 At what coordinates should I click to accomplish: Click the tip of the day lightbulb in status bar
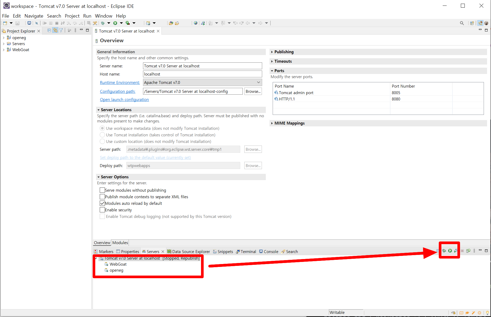coord(487,313)
